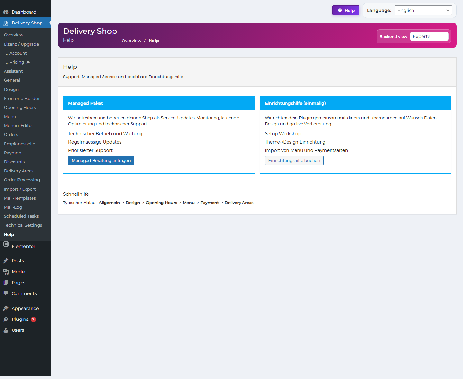Click the Managed Paket card header
Image resolution: width=463 pixels, height=379 pixels.
tap(159, 103)
